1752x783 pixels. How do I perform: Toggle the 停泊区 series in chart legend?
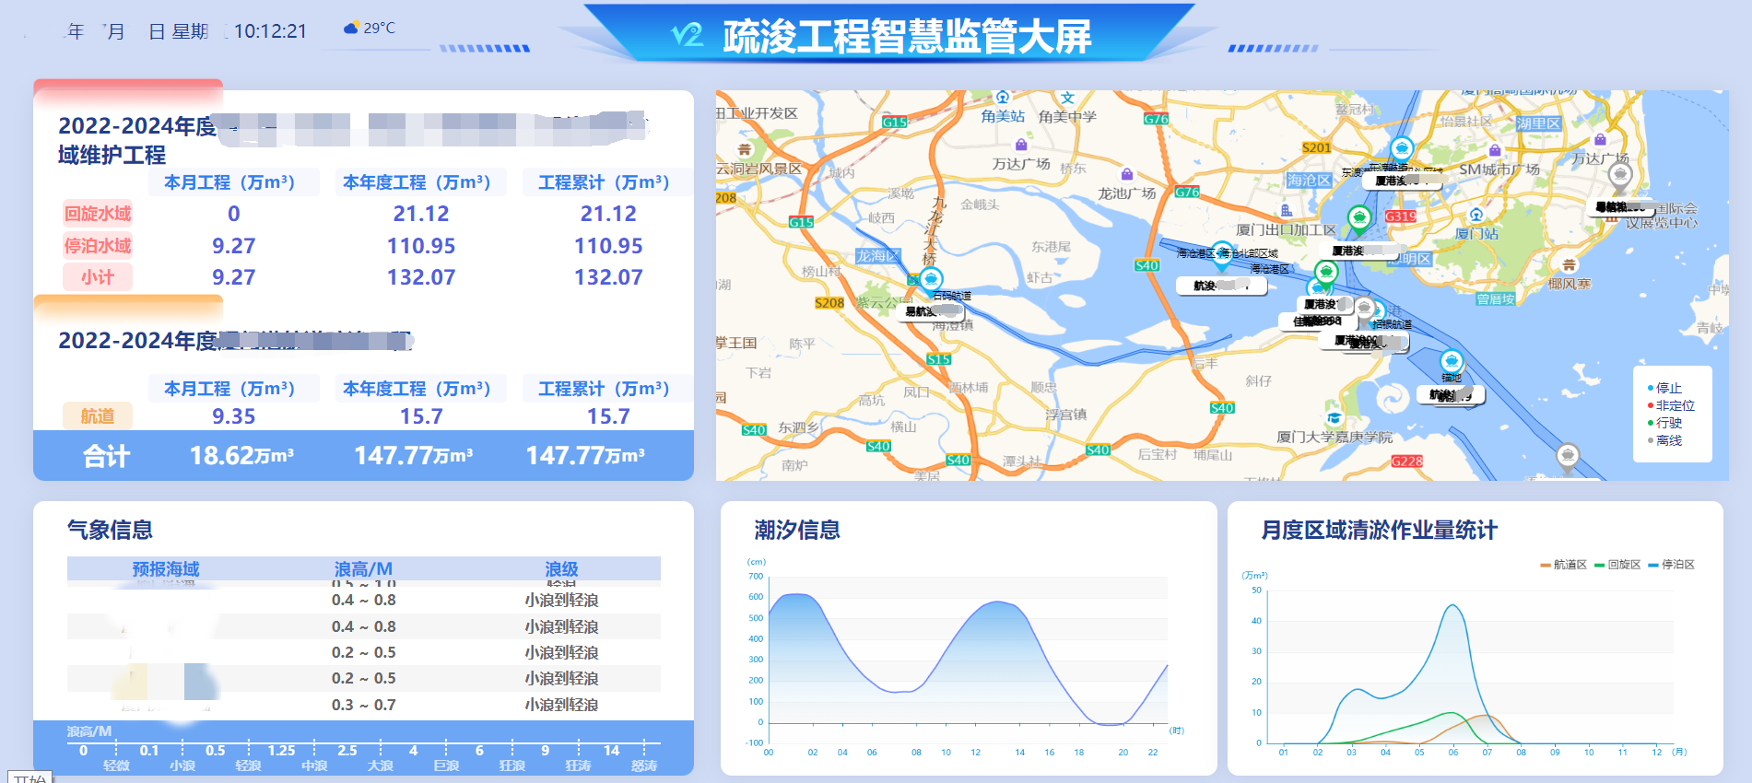click(x=1671, y=565)
